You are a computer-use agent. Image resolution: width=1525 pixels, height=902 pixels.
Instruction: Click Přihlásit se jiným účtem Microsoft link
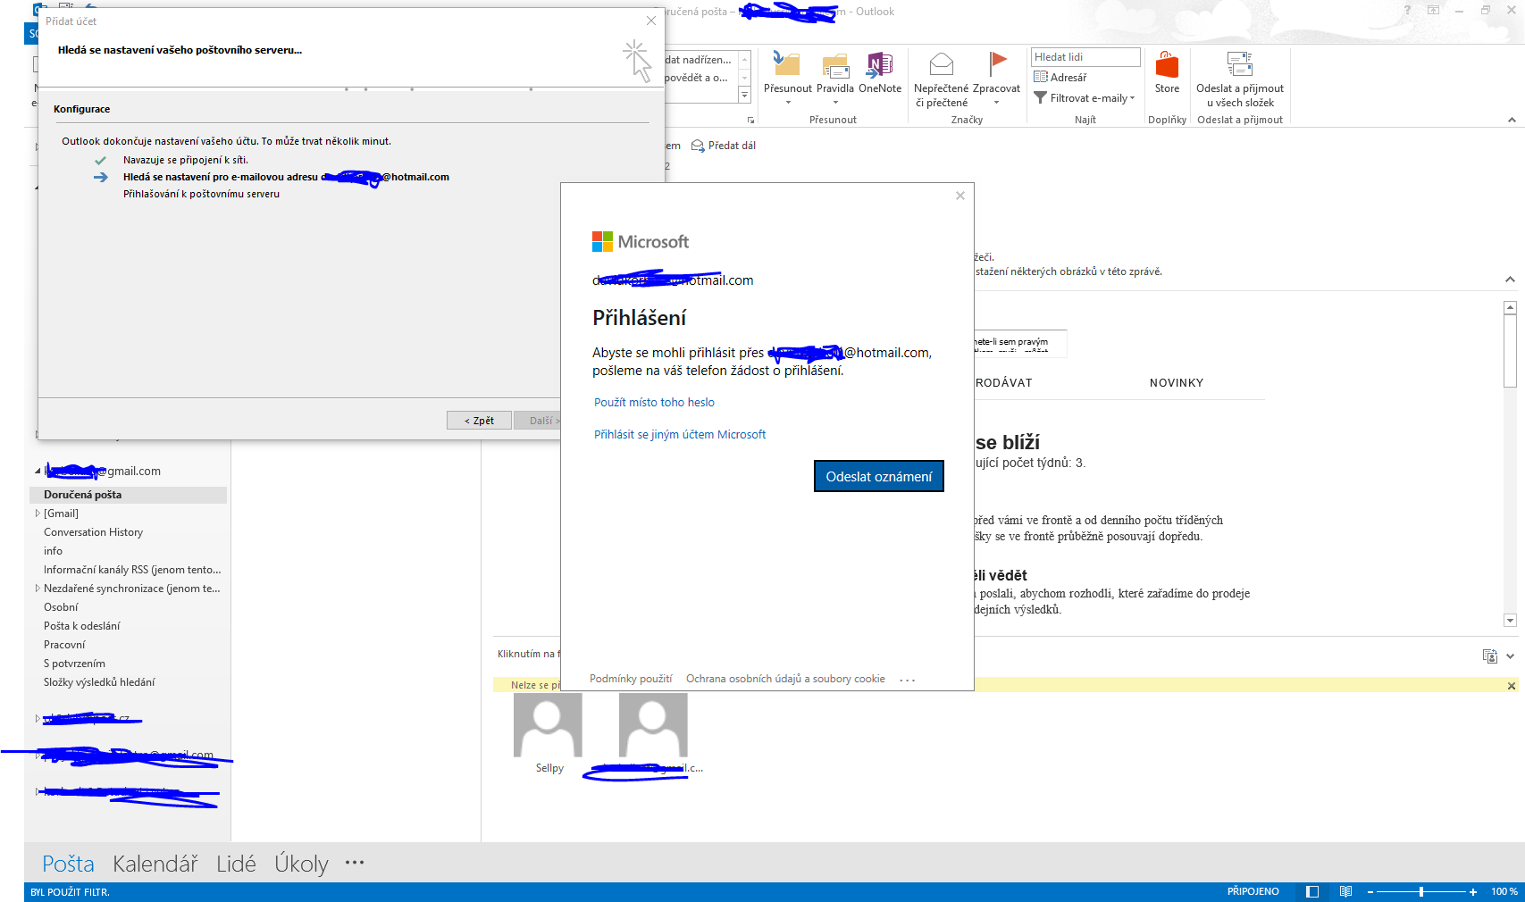[680, 435]
